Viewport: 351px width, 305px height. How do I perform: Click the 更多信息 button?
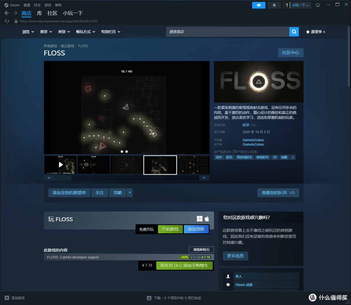point(235,256)
